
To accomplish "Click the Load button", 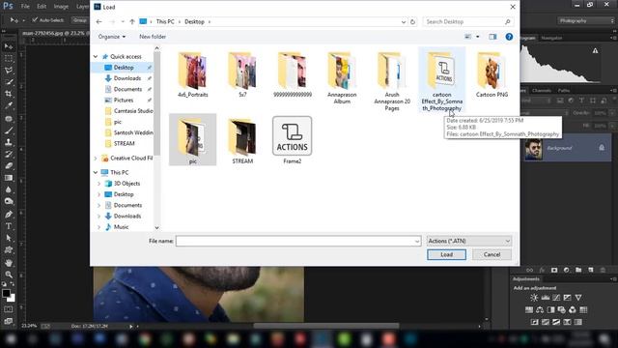I will tap(446, 254).
